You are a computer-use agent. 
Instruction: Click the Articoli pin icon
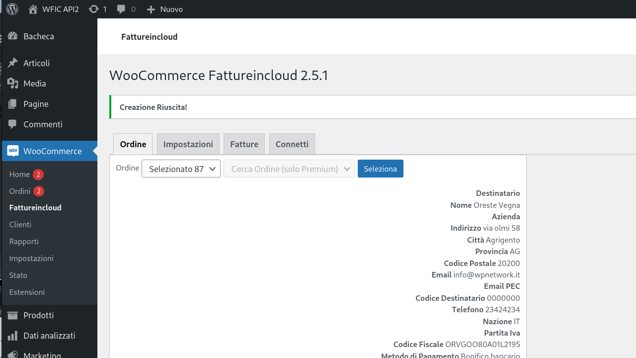tap(13, 63)
